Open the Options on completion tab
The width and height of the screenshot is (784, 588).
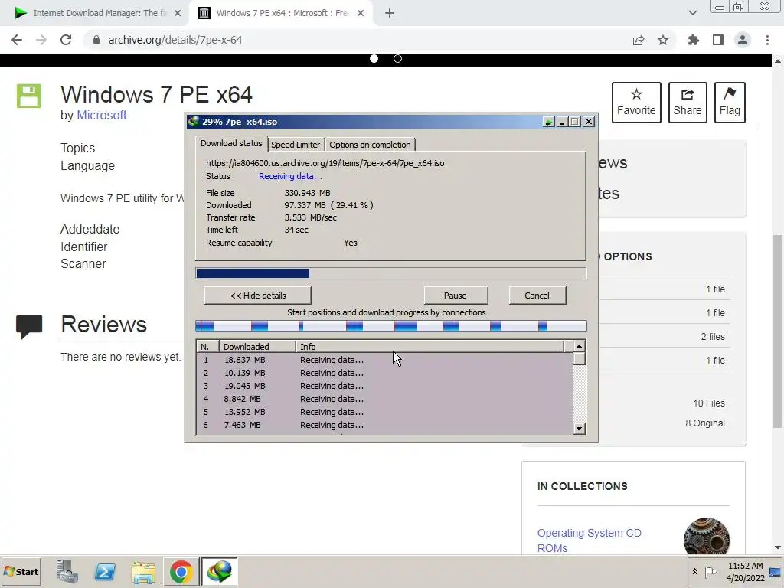click(x=370, y=145)
